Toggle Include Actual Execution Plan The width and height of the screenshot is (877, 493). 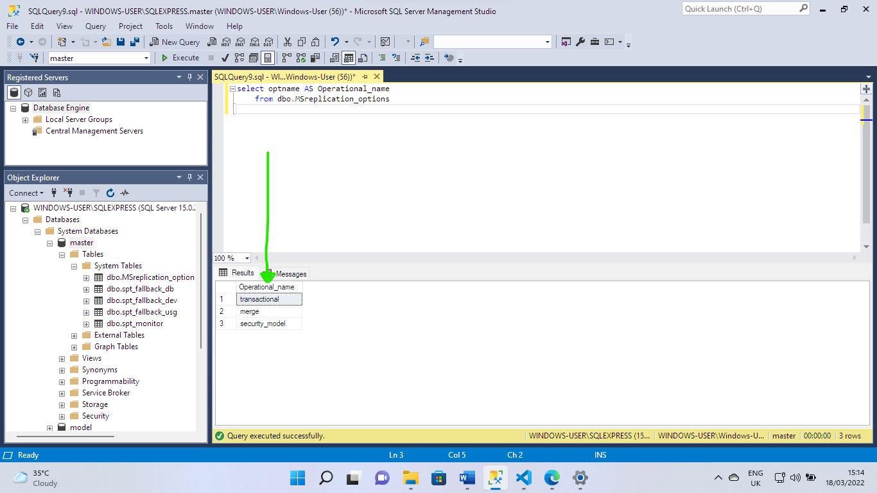pyautogui.click(x=287, y=58)
